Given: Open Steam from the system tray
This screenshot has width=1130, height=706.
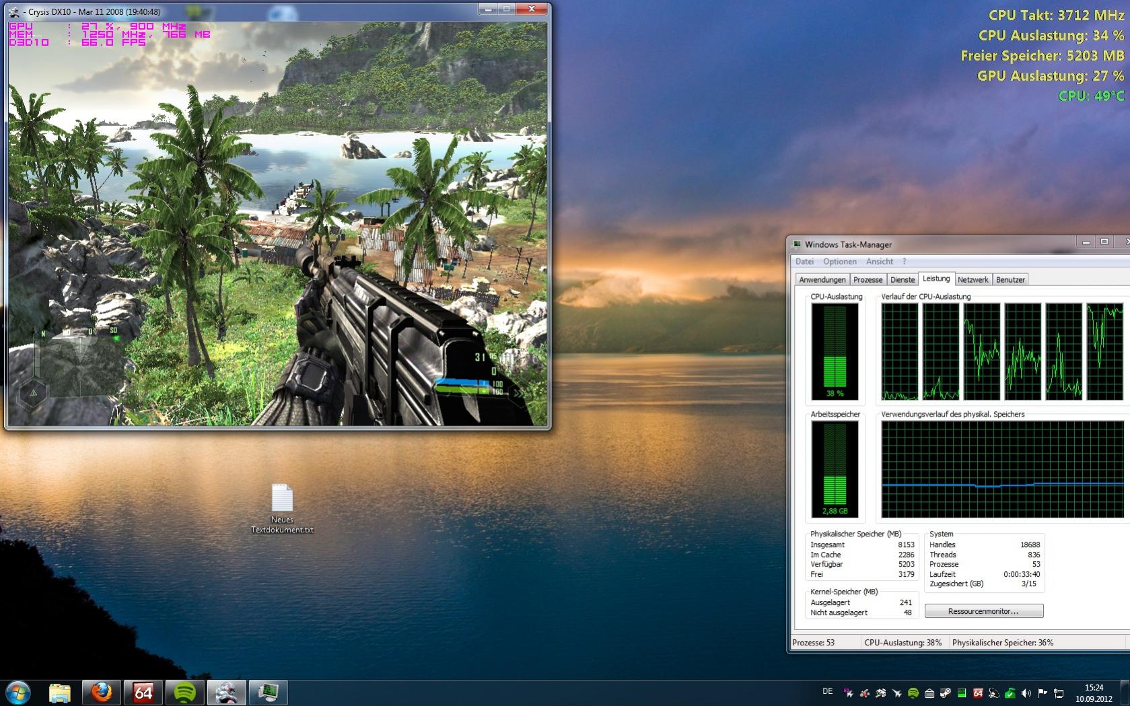Looking at the screenshot, I should [946, 693].
